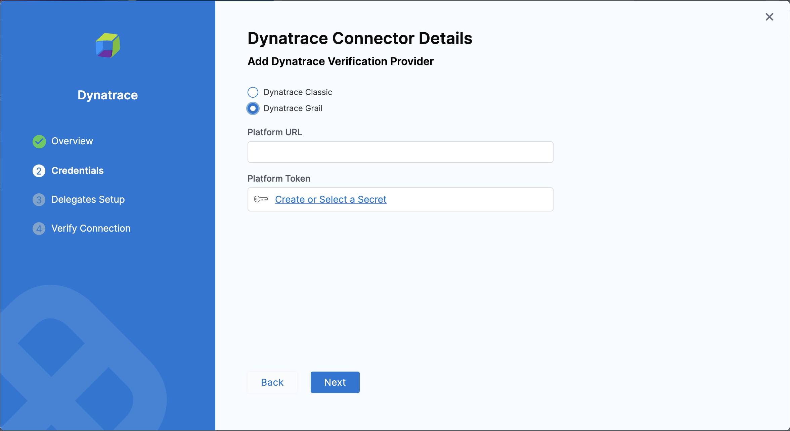
Task: Click inside the Platform URL input field
Action: coord(400,152)
